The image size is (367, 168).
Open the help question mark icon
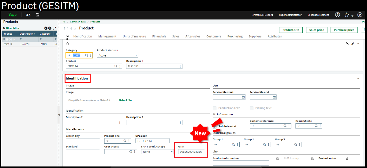pos(338,15)
